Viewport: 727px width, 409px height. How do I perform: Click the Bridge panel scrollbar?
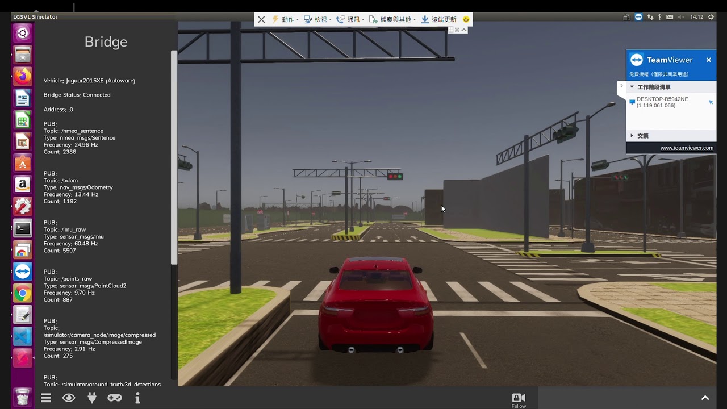pyautogui.click(x=174, y=157)
